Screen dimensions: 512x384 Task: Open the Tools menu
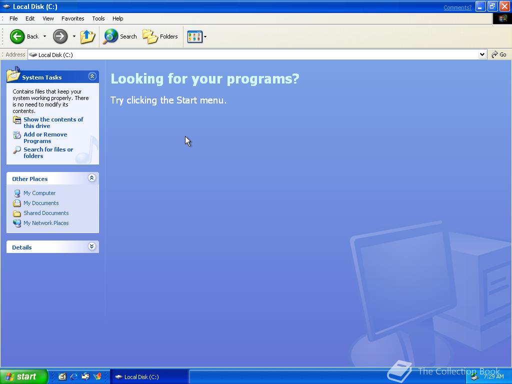click(98, 18)
